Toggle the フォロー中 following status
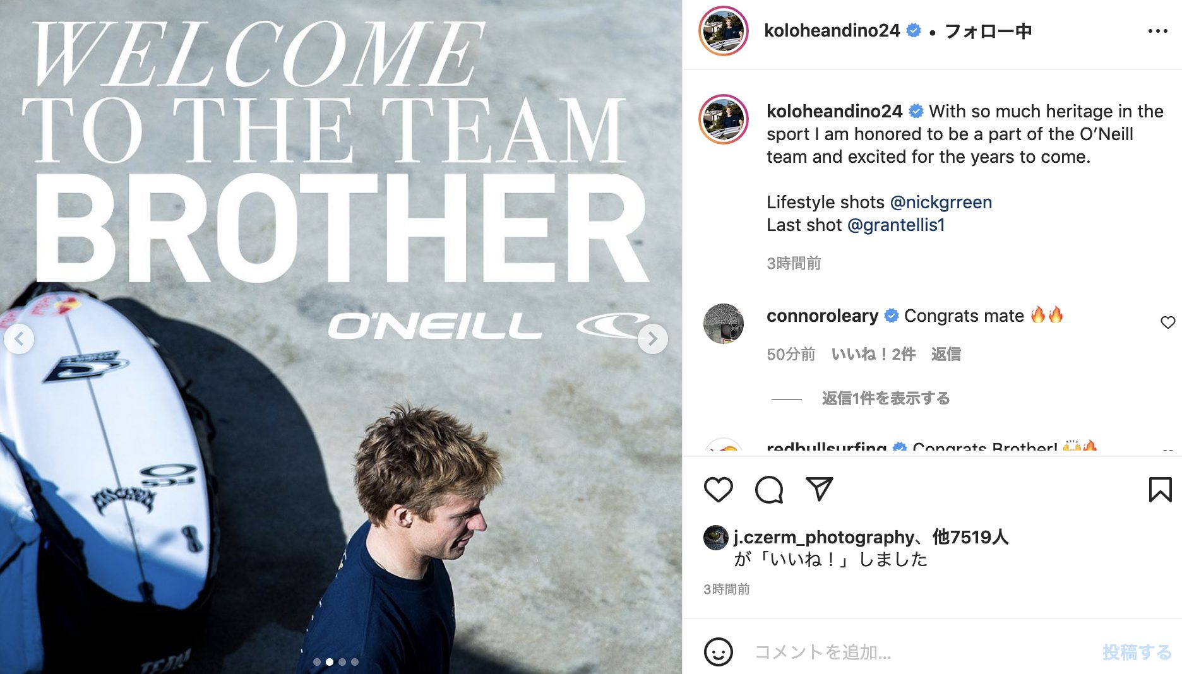 click(x=988, y=31)
